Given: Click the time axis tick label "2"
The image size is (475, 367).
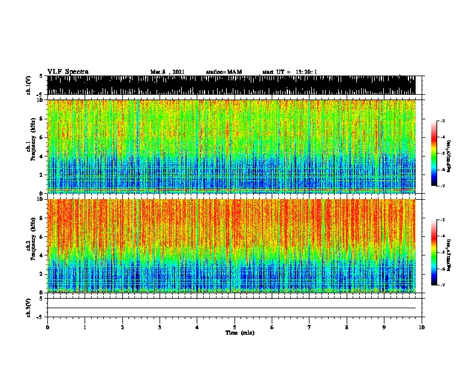Looking at the screenshot, I should [x=122, y=327].
